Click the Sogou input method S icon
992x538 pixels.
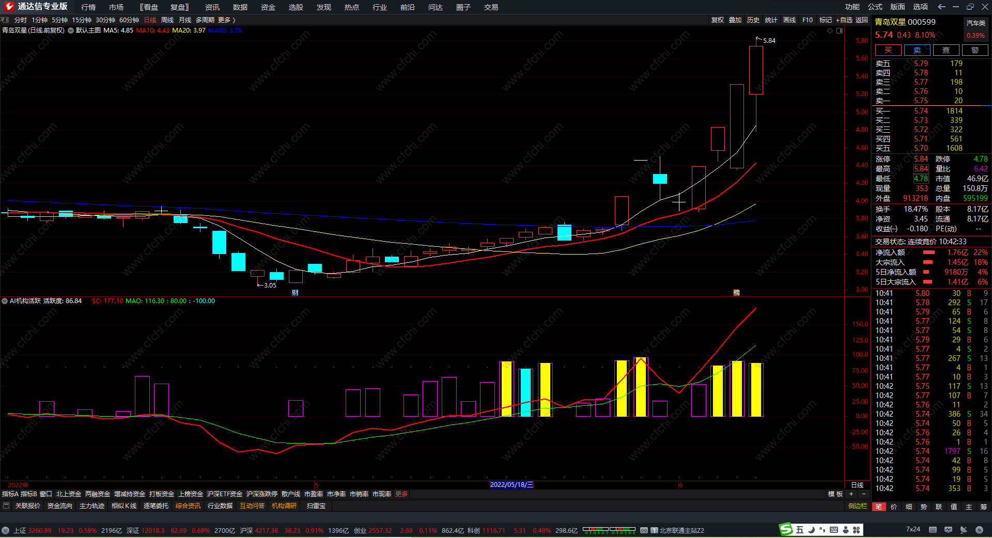pyautogui.click(x=786, y=529)
